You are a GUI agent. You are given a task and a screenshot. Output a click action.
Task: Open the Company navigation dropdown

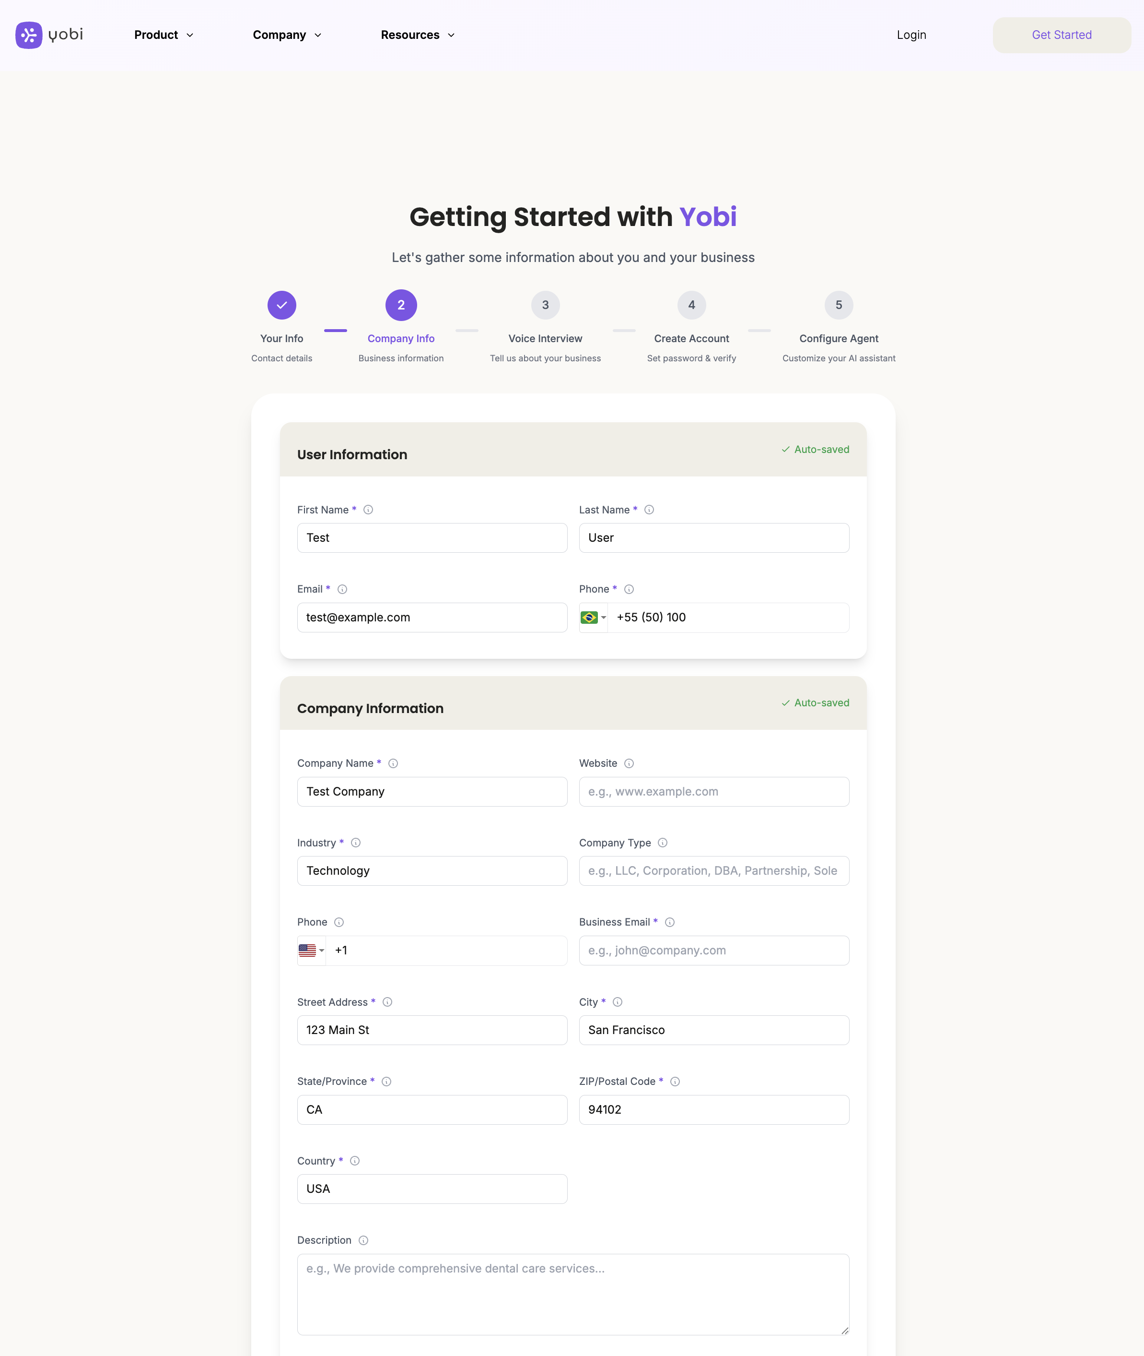pos(287,35)
